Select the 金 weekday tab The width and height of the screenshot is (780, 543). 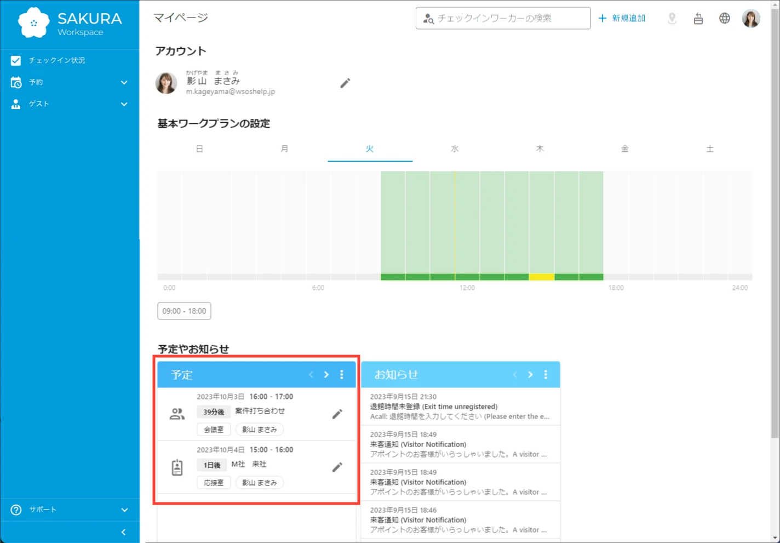point(625,149)
